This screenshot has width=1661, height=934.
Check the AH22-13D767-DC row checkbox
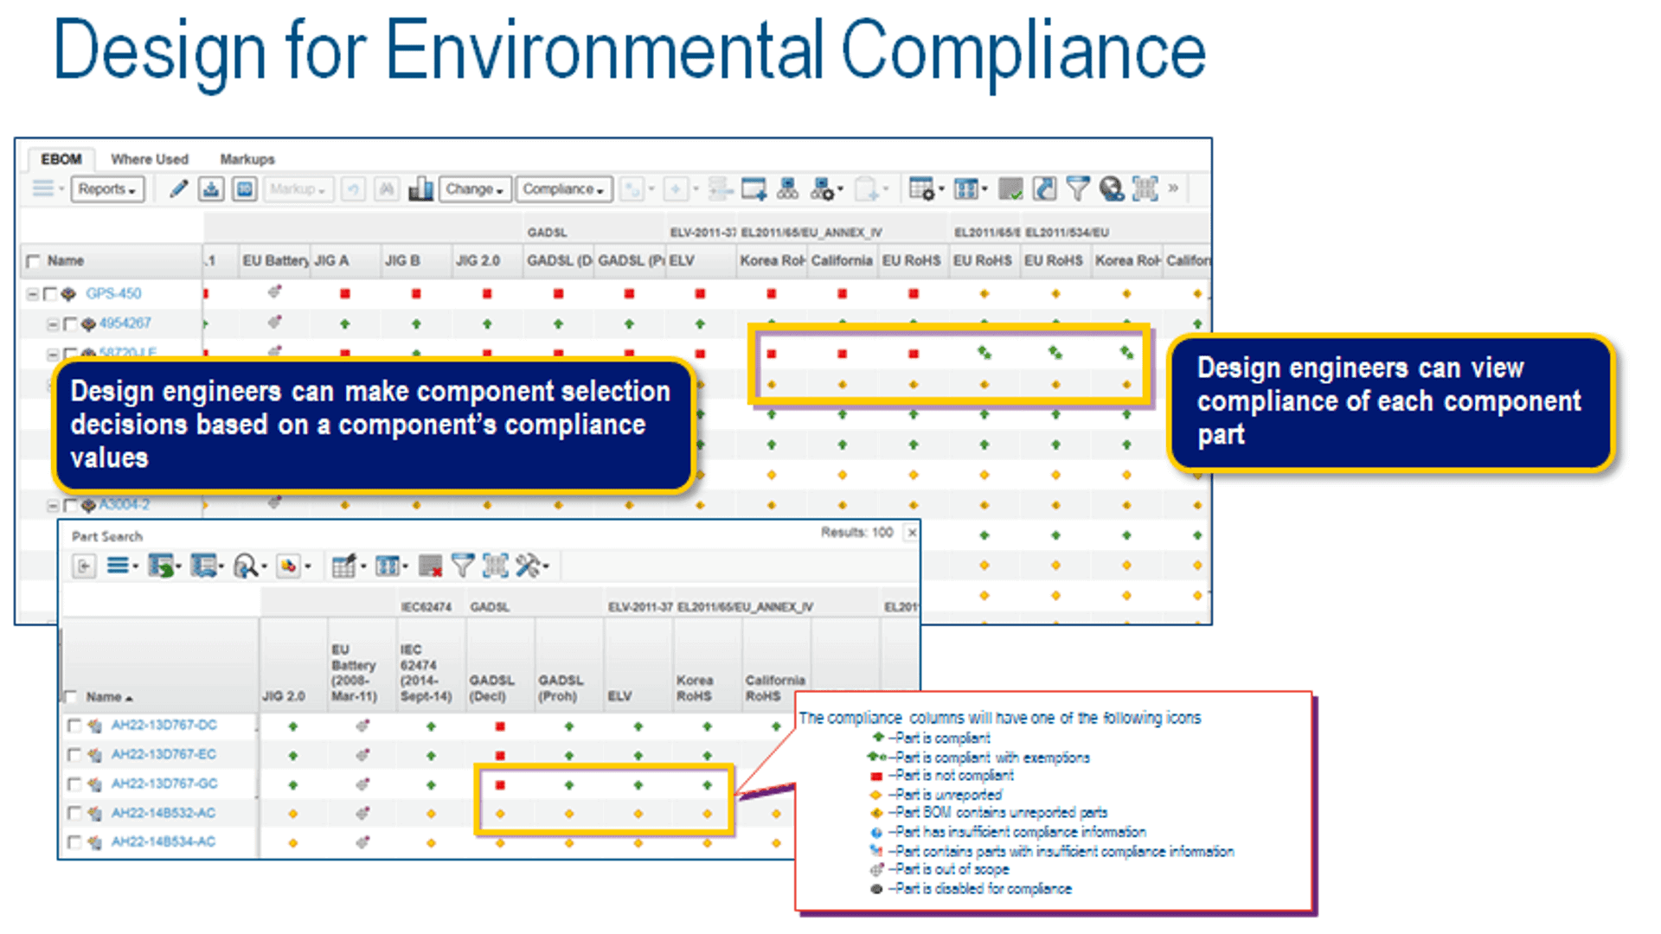[74, 726]
